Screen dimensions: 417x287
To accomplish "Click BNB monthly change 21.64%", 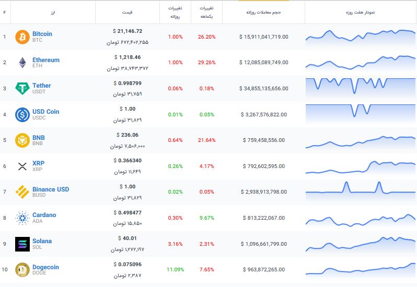I will tap(206, 140).
